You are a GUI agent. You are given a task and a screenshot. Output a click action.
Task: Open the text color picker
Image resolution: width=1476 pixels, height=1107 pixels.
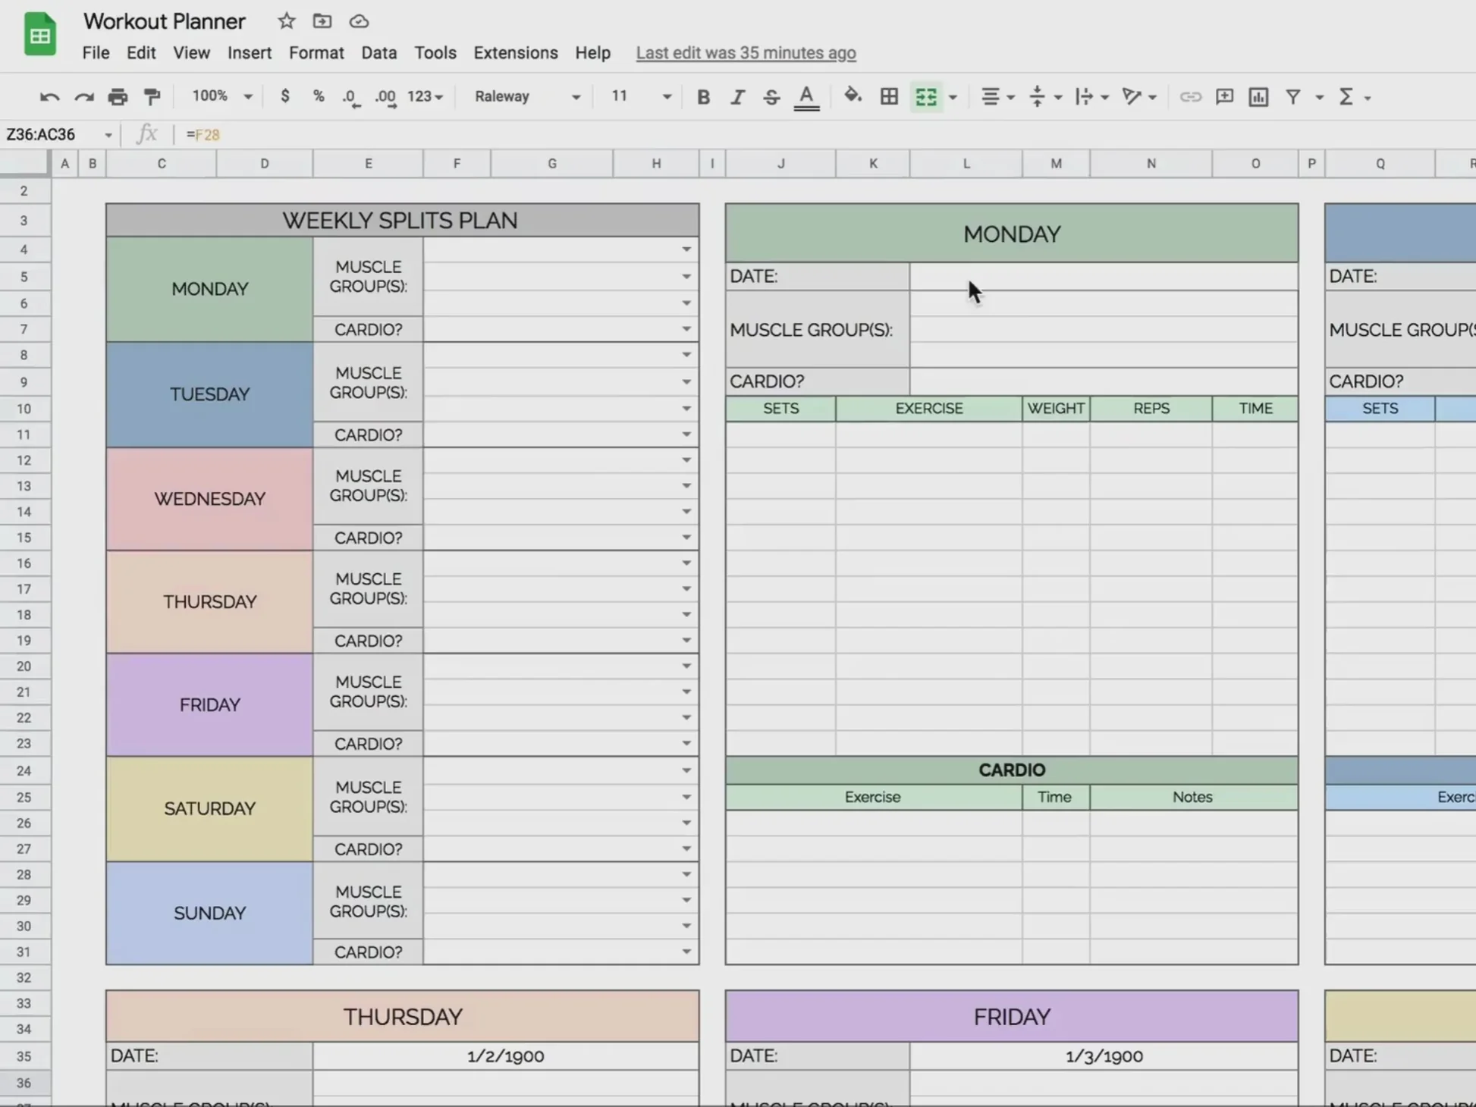806,96
